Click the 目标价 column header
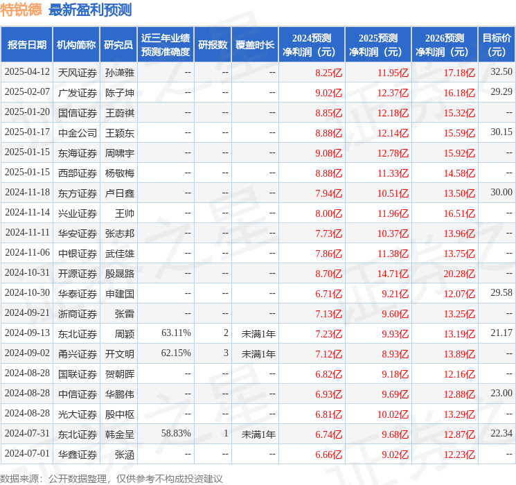 pyautogui.click(x=497, y=45)
